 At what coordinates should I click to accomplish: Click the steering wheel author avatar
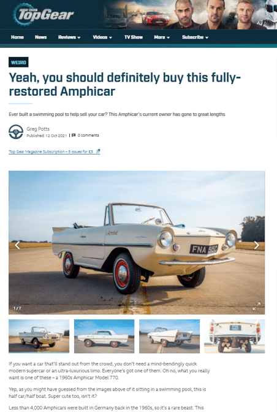tap(16, 132)
